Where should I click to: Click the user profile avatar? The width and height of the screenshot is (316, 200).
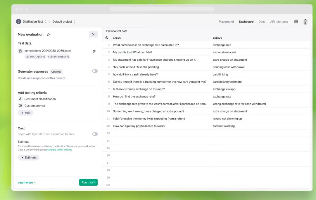pyautogui.click(x=305, y=22)
